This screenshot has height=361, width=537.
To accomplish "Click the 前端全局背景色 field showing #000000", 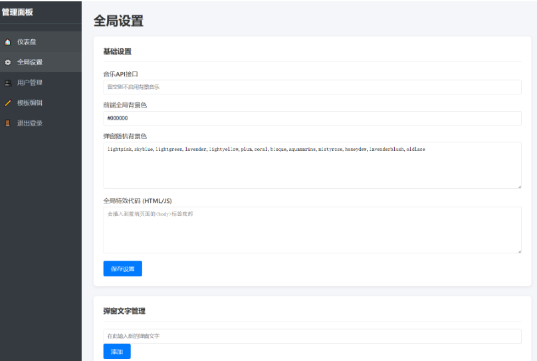I will 312,118.
